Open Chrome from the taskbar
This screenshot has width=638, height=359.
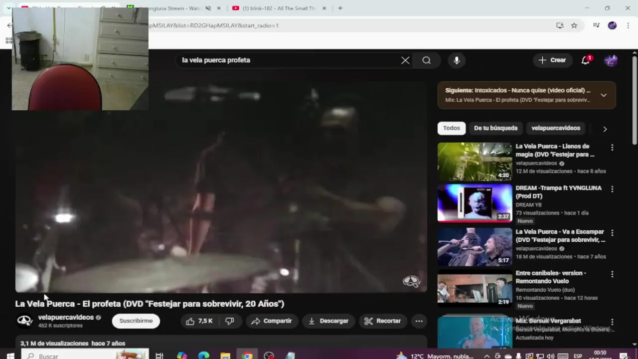tap(247, 356)
